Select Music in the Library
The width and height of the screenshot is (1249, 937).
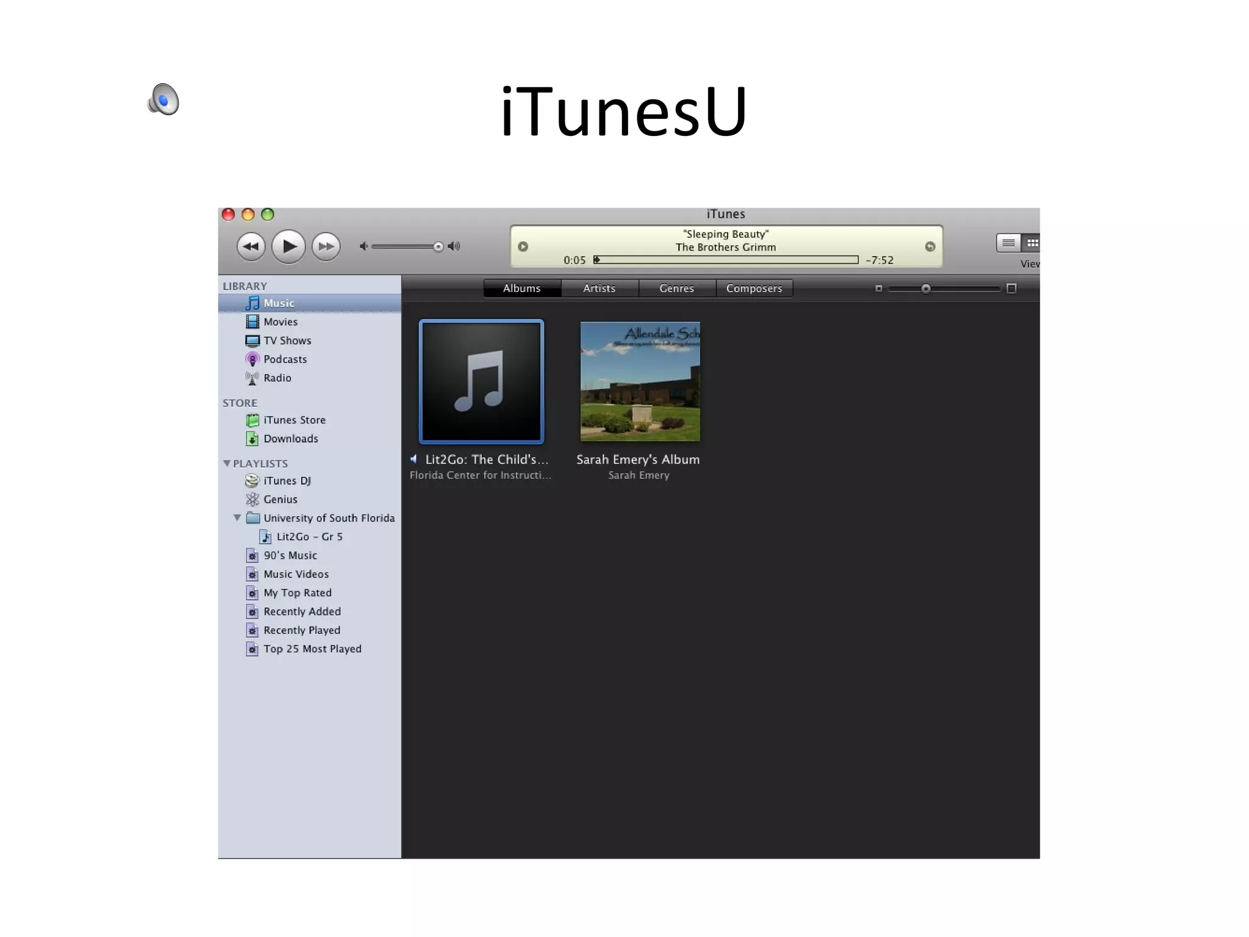(x=310, y=303)
